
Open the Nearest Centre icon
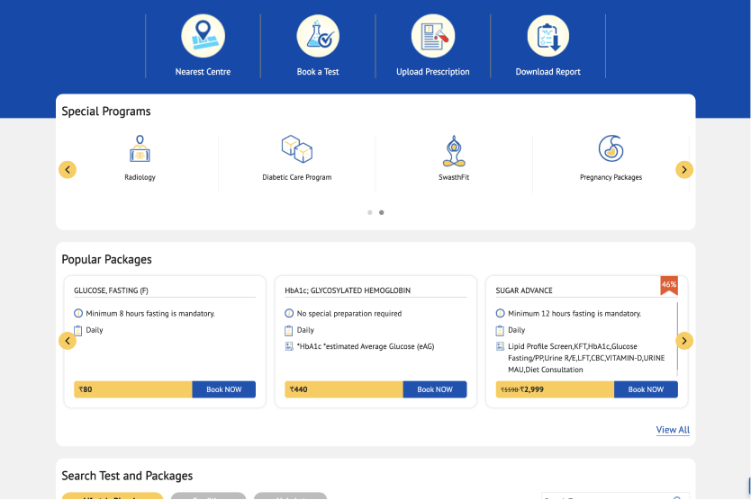click(x=203, y=36)
